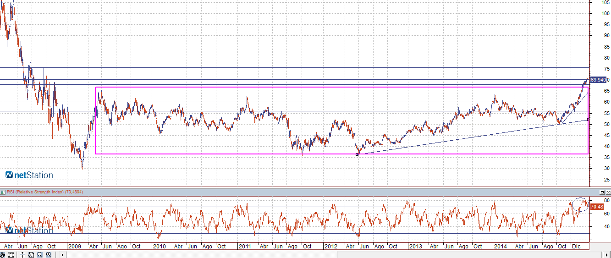Click the RSI (Relative Strength Index) title label
This screenshot has height=258, width=611.
click(41, 192)
